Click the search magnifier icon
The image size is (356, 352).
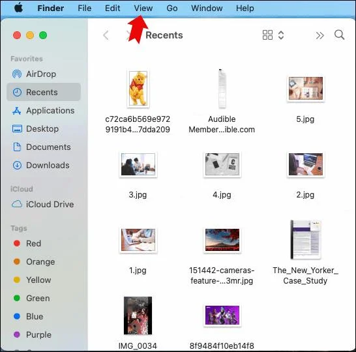[339, 35]
